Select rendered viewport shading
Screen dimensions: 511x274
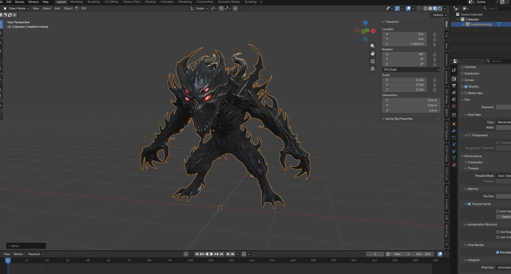click(x=440, y=9)
